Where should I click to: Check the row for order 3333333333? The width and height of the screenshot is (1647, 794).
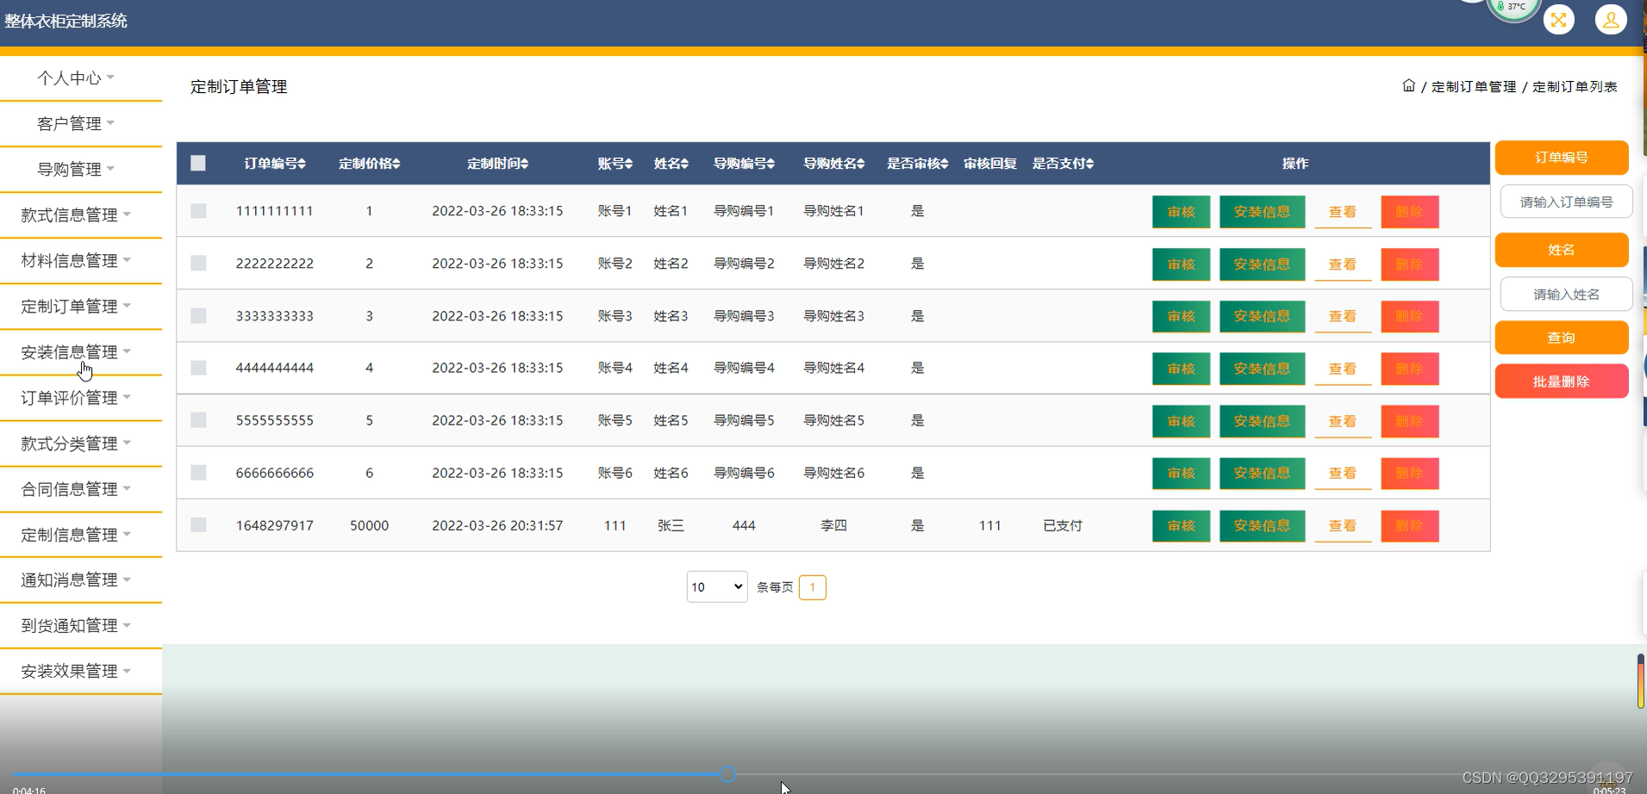click(198, 316)
